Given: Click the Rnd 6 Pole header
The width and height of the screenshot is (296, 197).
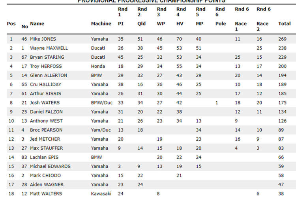Looking at the screenshot, I should [x=221, y=17].
